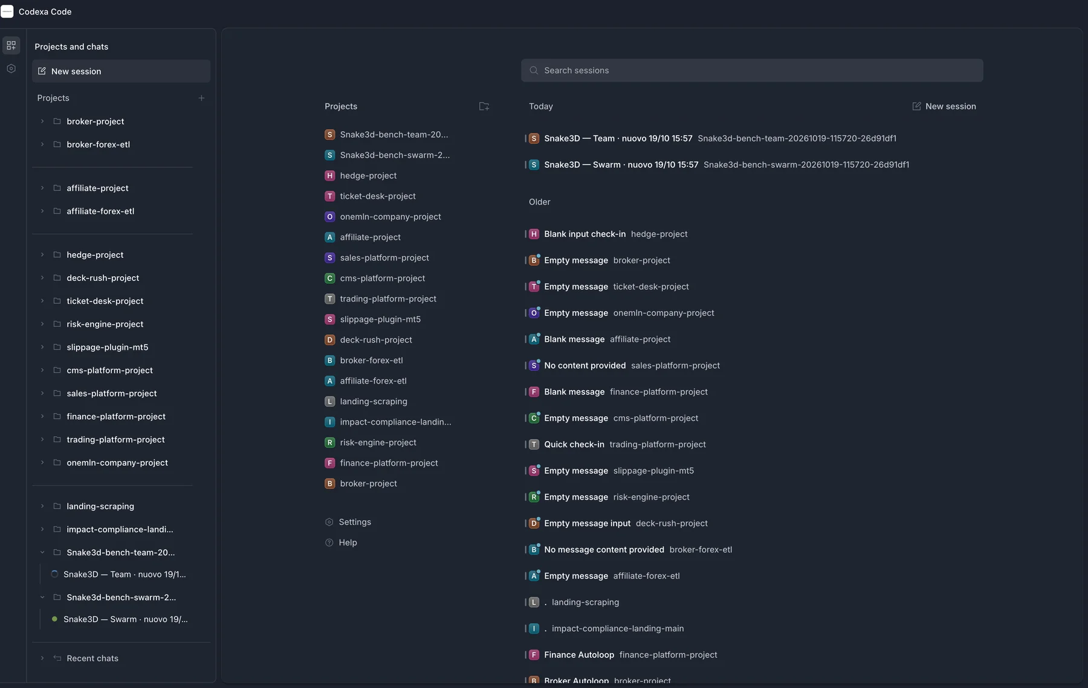The height and width of the screenshot is (688, 1088).
Task: Click the green status dot of Snake3D Swarm chat
Action: [54, 619]
